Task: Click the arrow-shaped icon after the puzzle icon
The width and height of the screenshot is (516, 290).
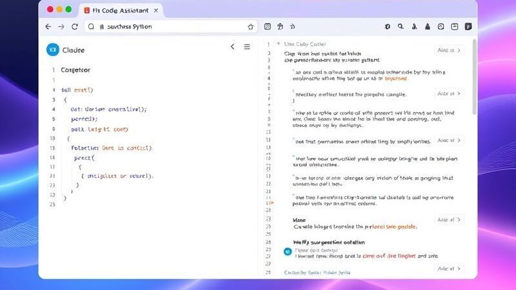Action: click(x=293, y=26)
